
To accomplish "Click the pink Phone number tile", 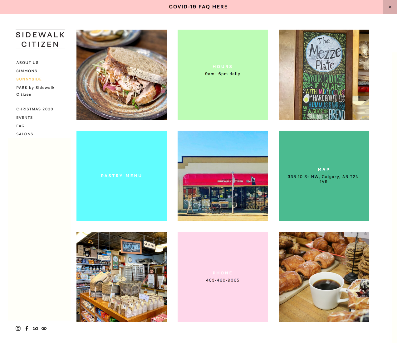I will tap(223, 277).
